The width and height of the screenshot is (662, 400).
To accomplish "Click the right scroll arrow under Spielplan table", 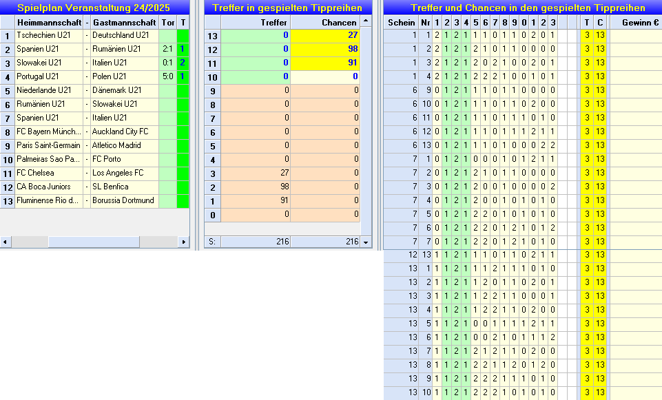I will (x=183, y=242).
